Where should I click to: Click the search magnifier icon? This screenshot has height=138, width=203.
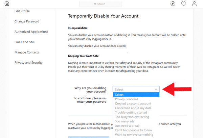[95, 4]
